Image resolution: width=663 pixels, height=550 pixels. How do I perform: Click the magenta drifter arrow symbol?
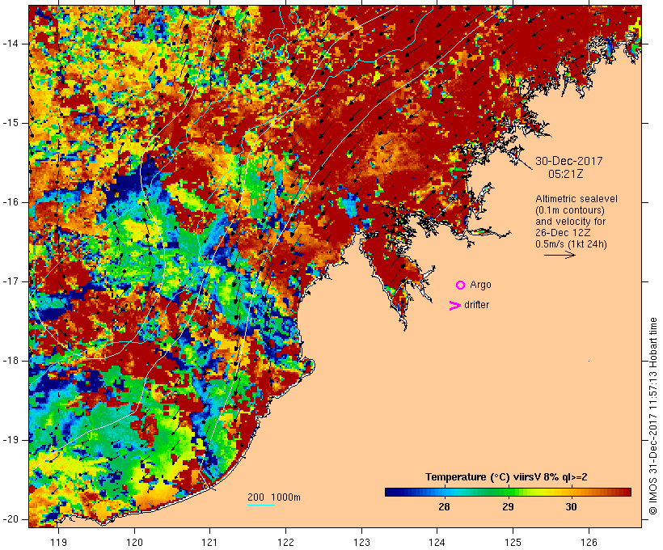454,306
